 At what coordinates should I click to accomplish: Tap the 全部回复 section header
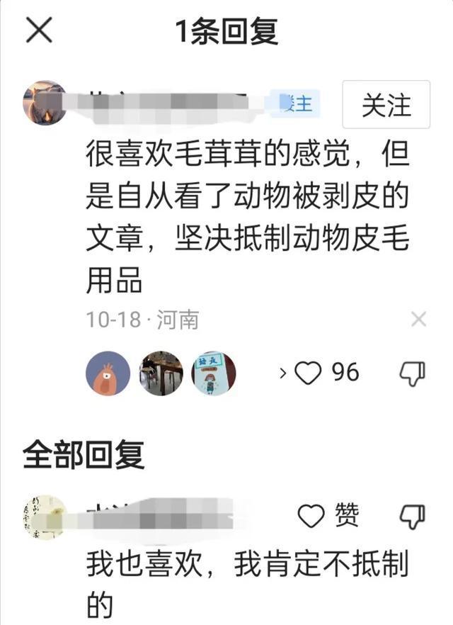pyautogui.click(x=84, y=455)
